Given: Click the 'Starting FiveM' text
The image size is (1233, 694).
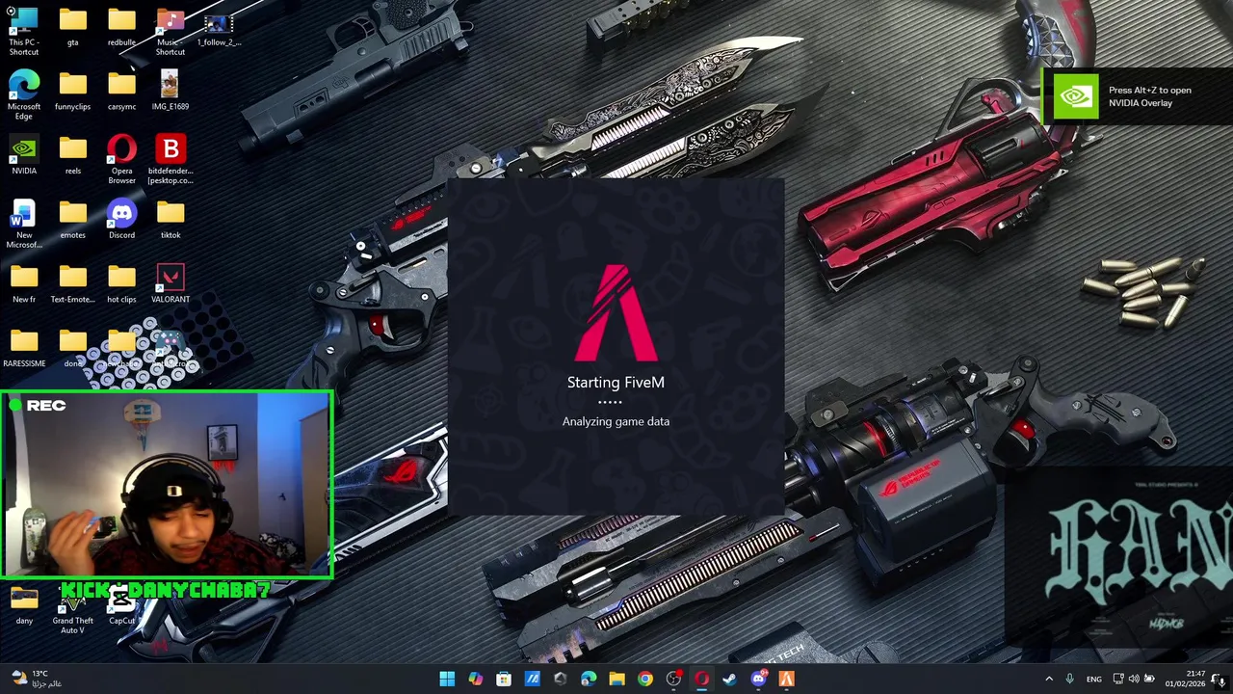Looking at the screenshot, I should (x=616, y=383).
